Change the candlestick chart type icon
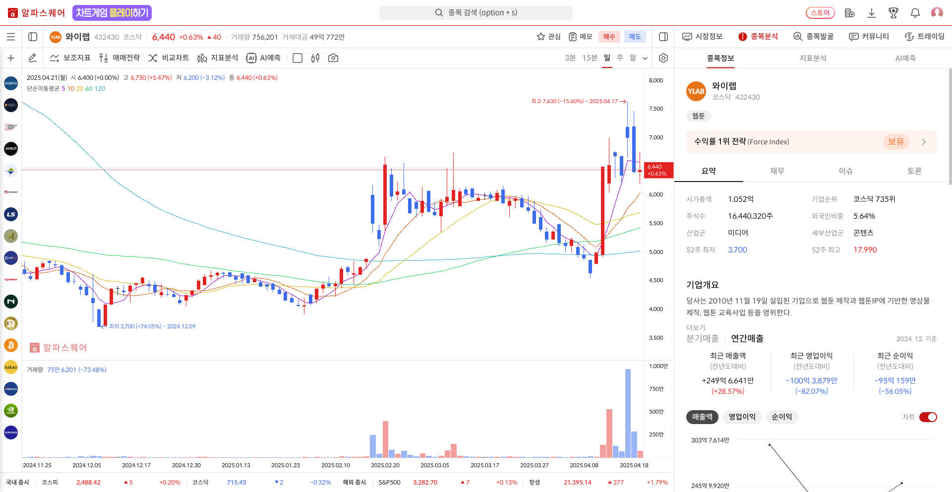This screenshot has height=492, width=952. point(315,58)
